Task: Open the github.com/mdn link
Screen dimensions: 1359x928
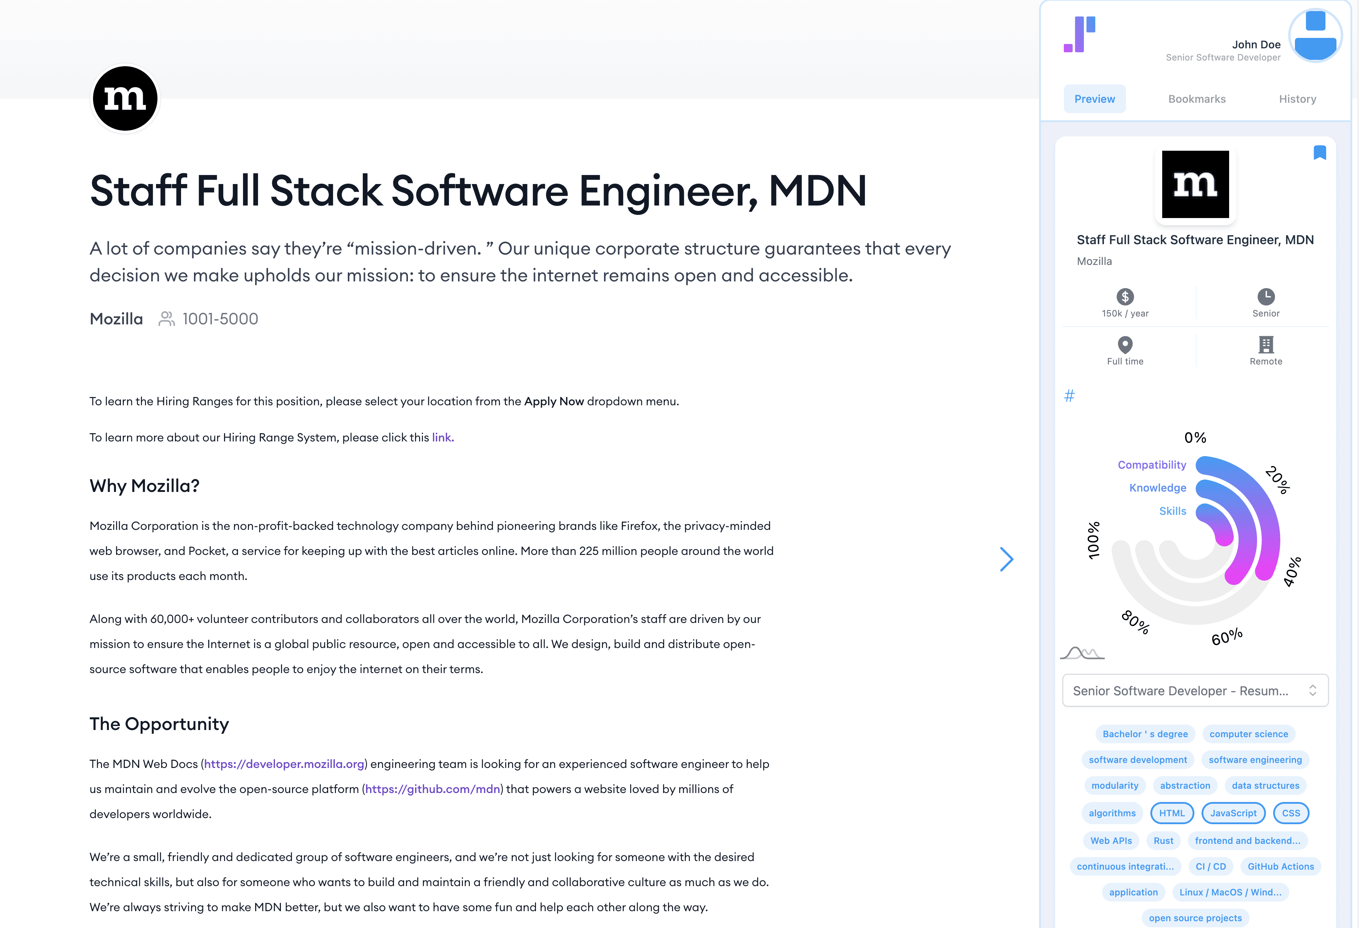Action: pos(433,789)
